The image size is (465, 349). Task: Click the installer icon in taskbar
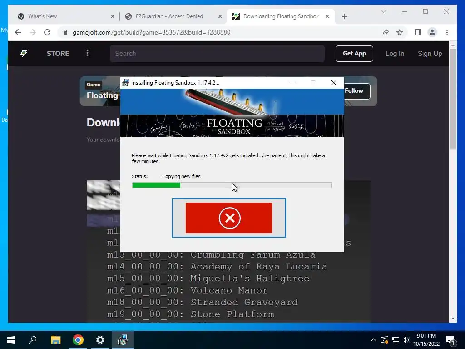tap(123, 340)
